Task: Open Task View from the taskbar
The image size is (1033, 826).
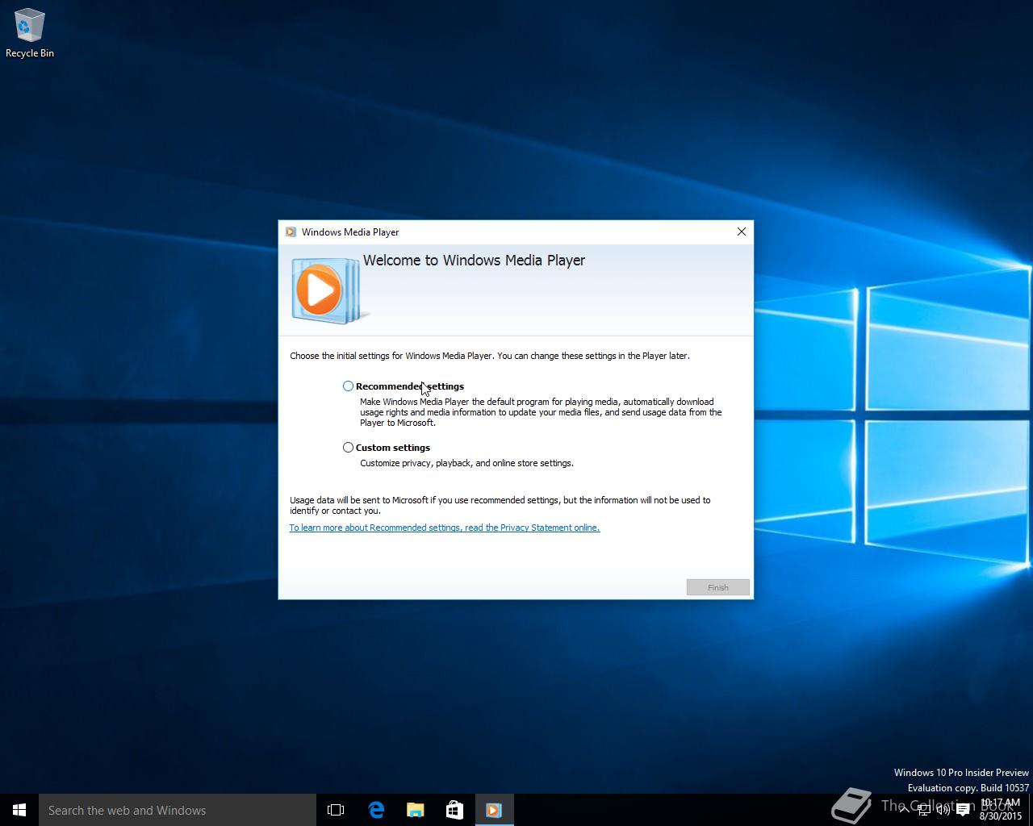Action: coord(336,810)
